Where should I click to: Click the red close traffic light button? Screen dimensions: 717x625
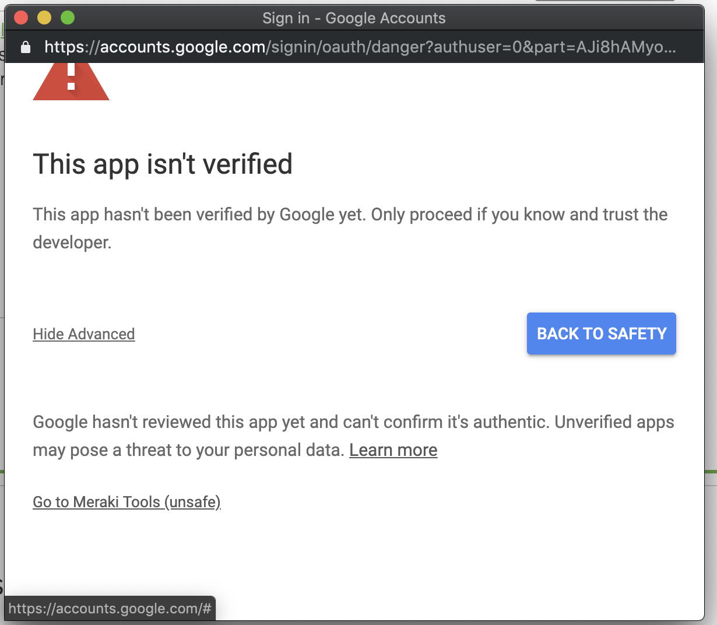(x=21, y=17)
